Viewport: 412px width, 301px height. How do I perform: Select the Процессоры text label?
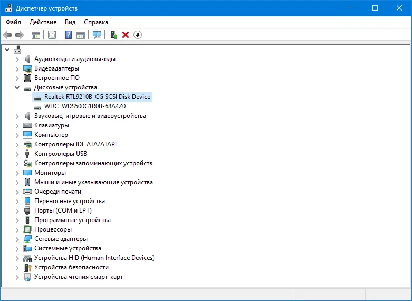pyautogui.click(x=53, y=229)
